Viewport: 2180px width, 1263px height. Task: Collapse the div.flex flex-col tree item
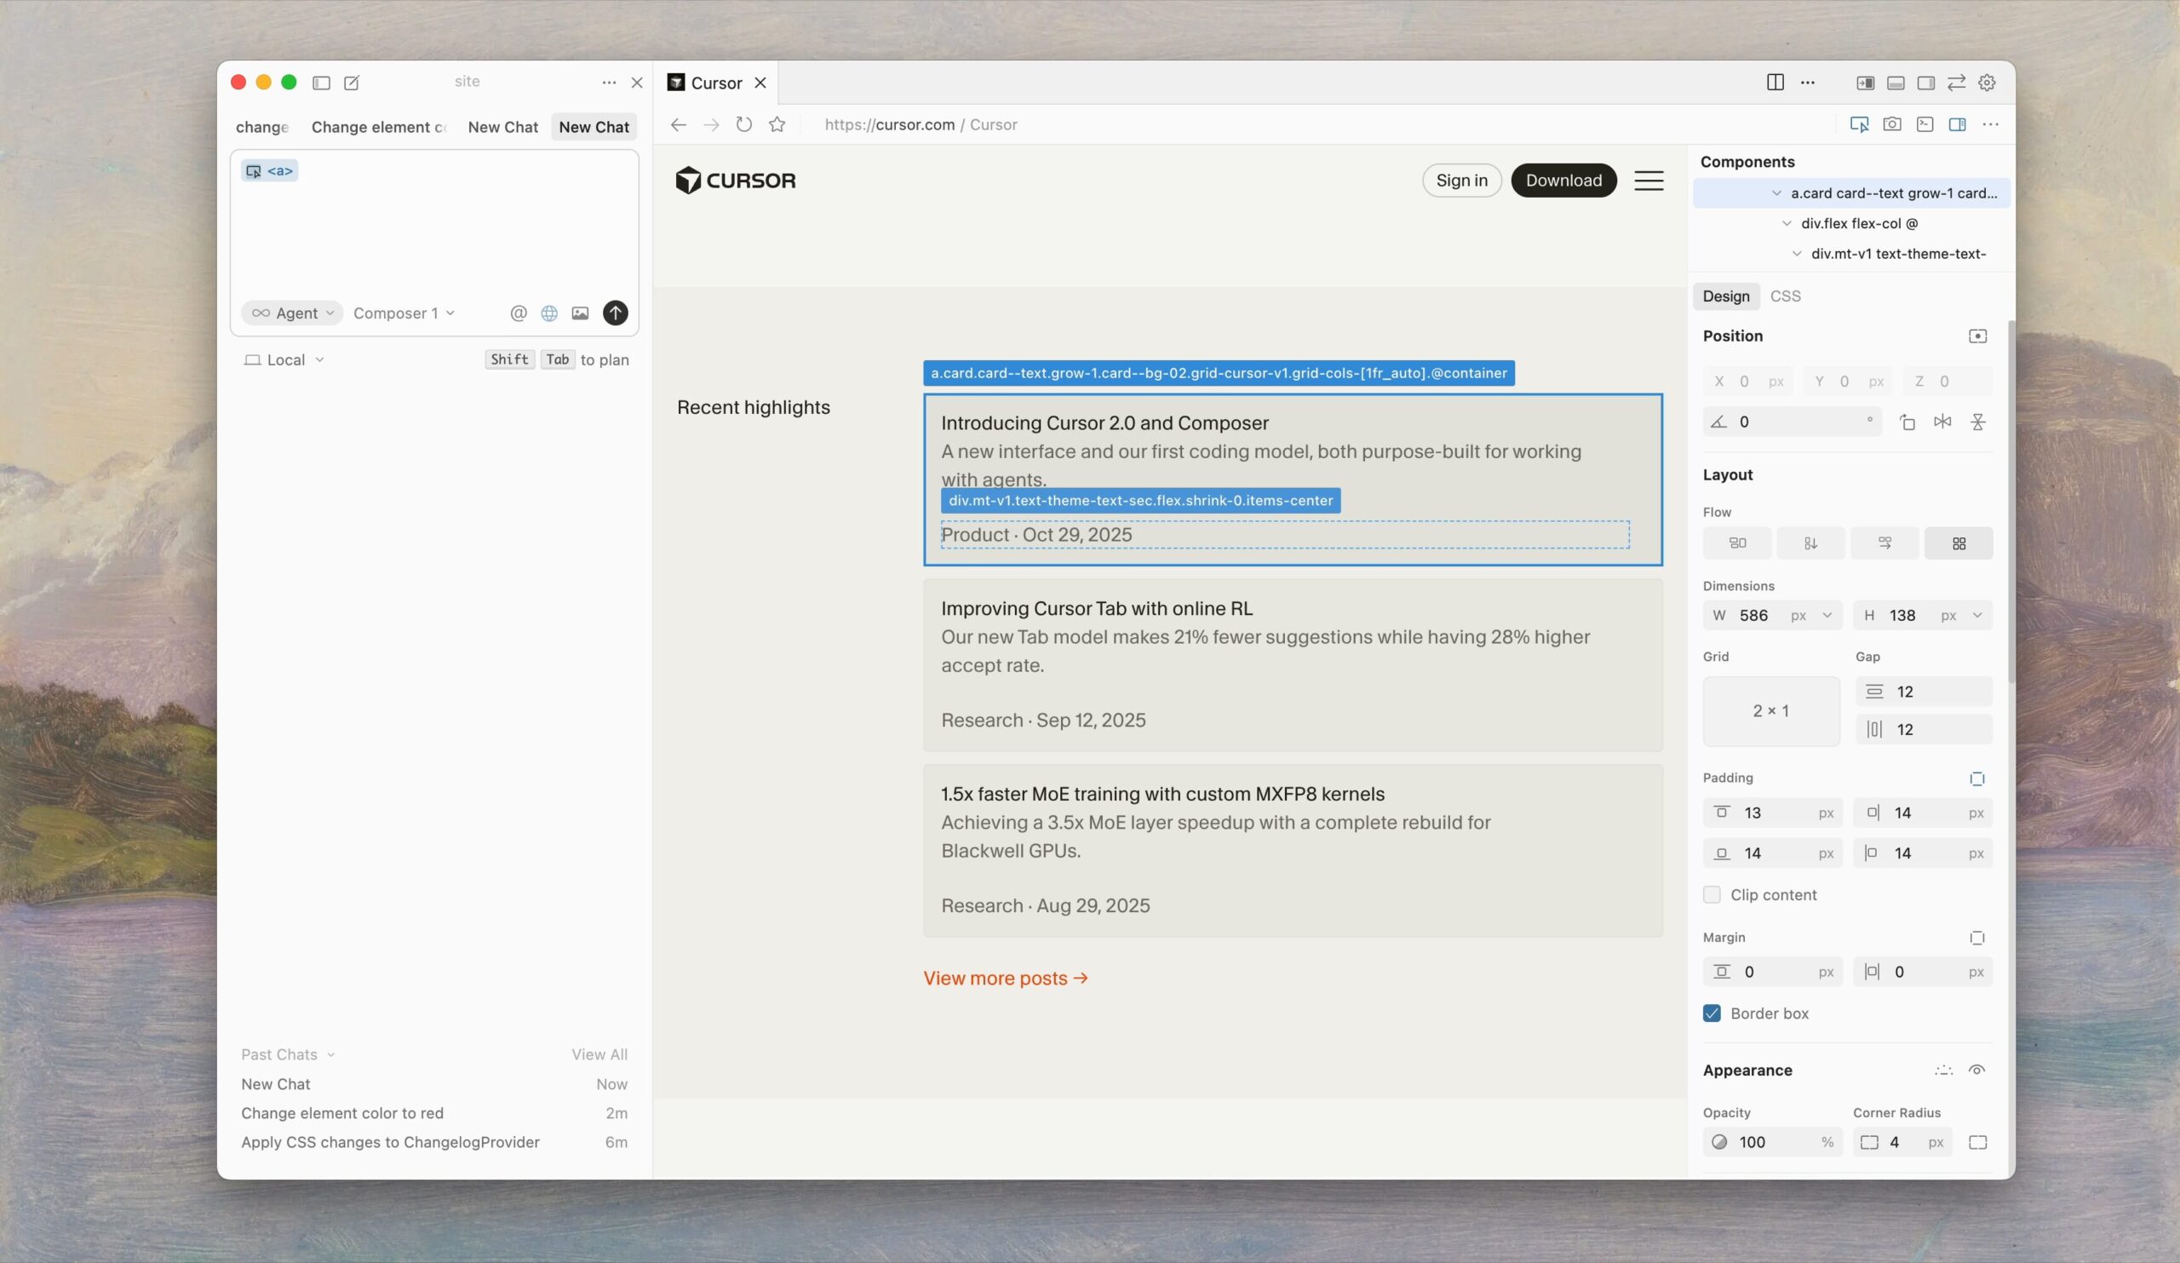pos(1787,223)
